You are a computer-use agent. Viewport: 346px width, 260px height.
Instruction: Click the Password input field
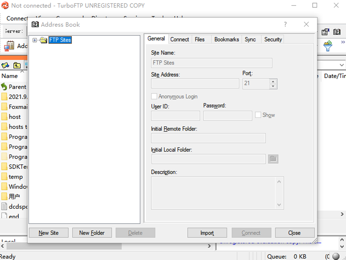(227, 116)
